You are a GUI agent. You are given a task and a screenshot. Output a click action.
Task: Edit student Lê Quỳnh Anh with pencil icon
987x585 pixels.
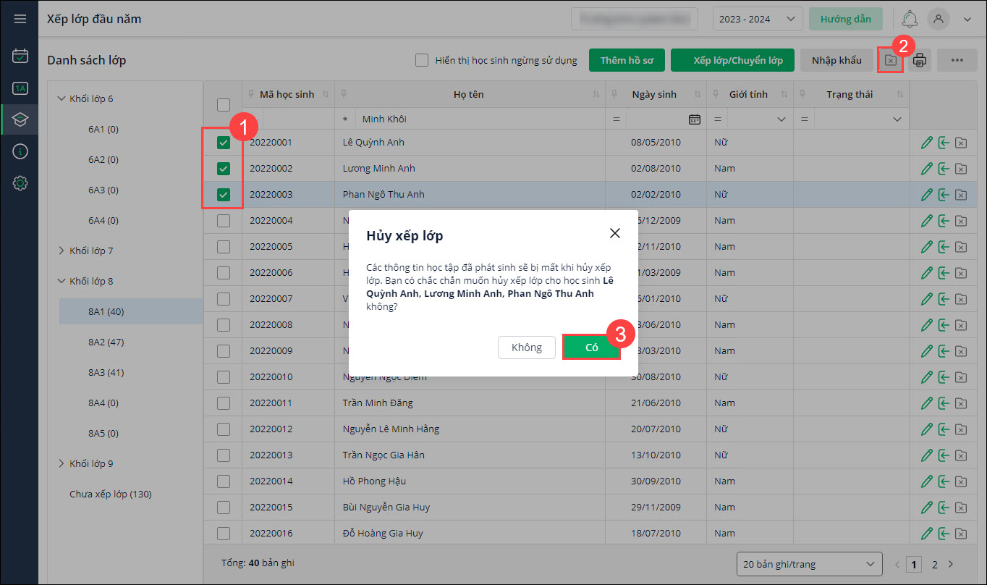pyautogui.click(x=926, y=143)
